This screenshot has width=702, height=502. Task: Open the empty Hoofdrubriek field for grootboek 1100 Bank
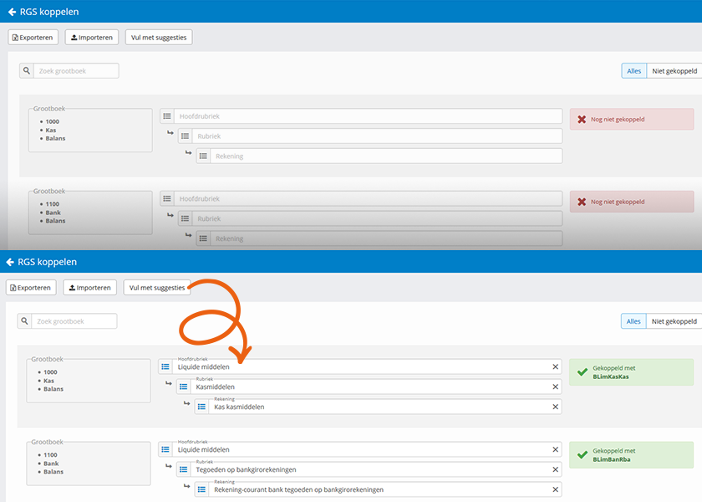[x=368, y=198]
